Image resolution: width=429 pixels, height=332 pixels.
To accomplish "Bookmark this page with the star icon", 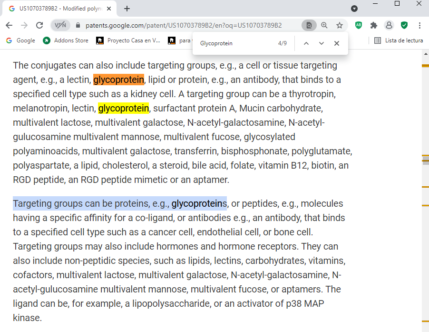I will coord(340,25).
